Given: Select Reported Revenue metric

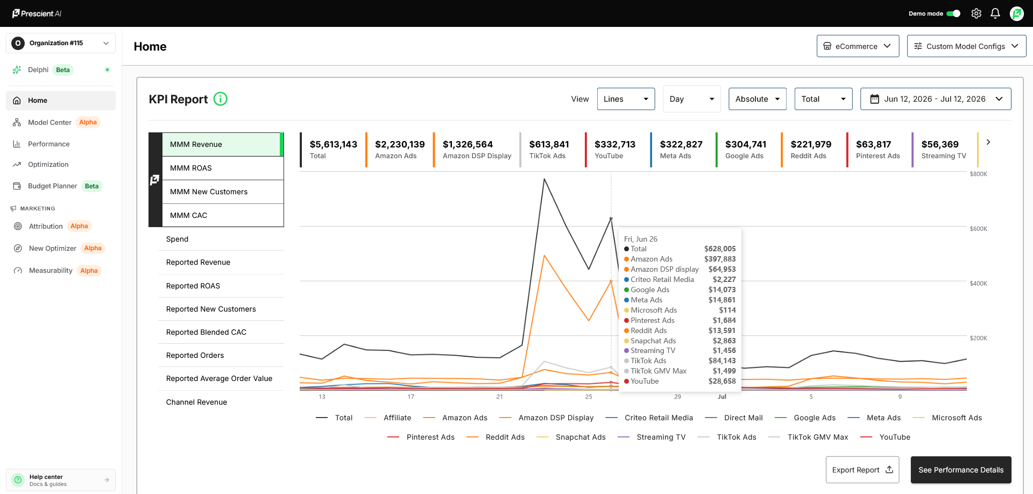Looking at the screenshot, I should coord(221,263).
